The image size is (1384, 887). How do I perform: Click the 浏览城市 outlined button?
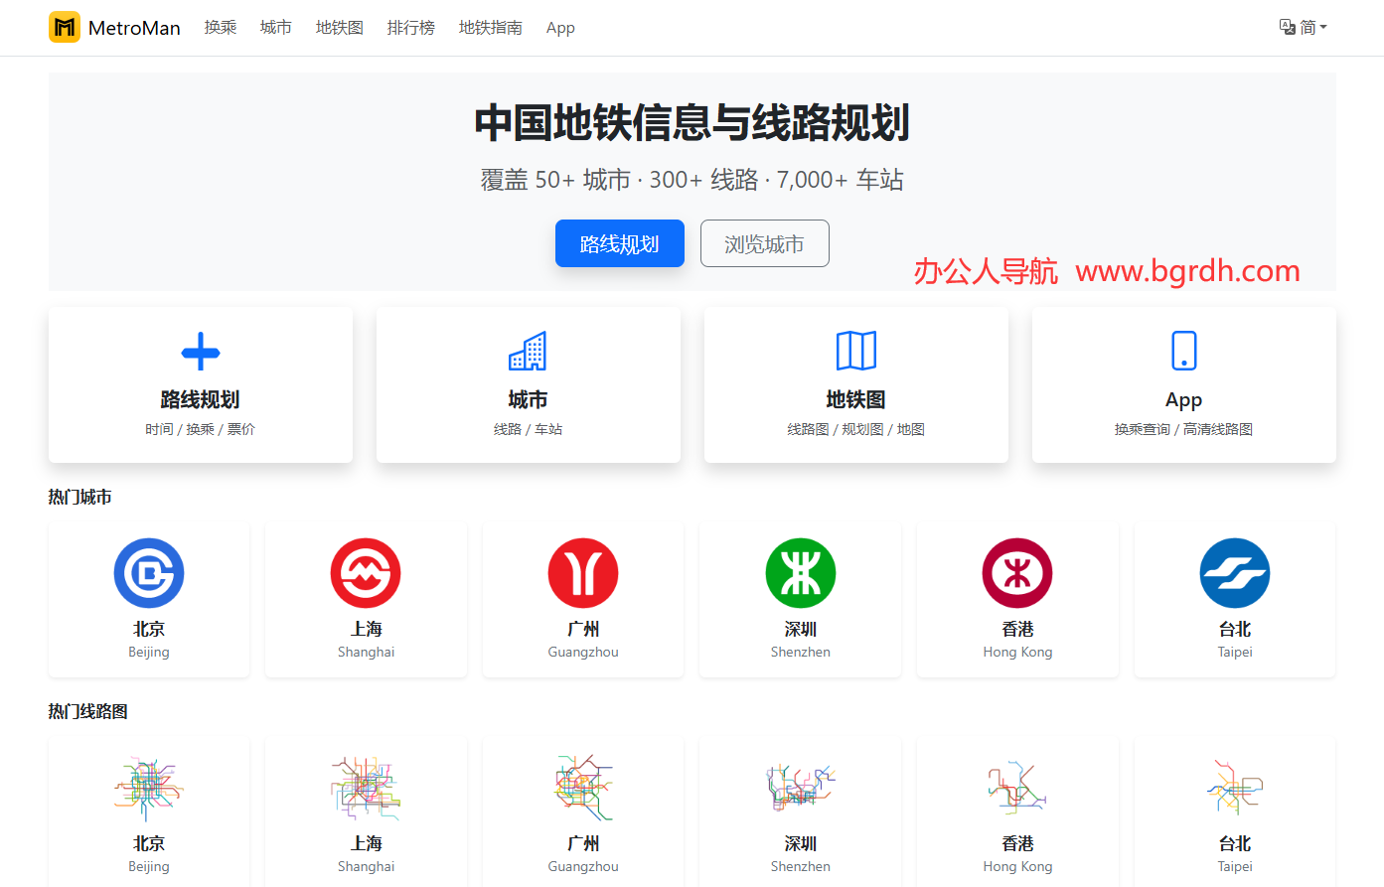click(764, 243)
